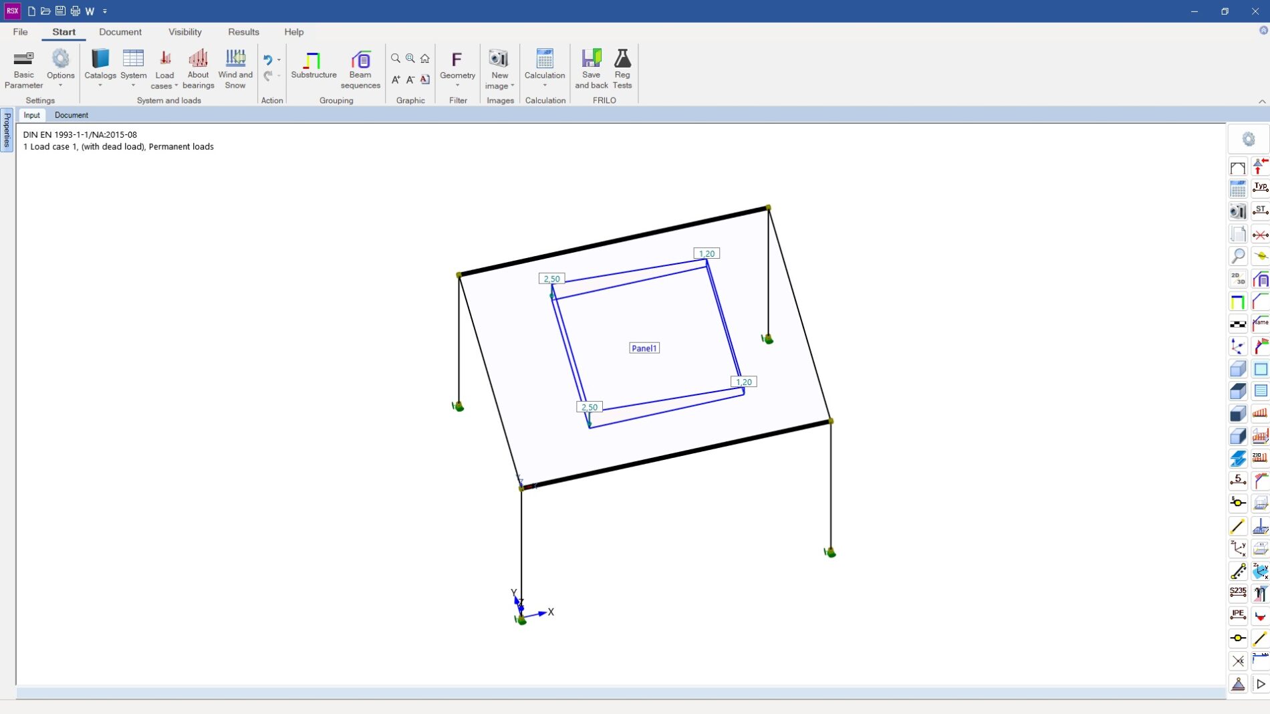This screenshot has width=1270, height=714.
Task: Click the redo arrow icon
Action: coord(268,76)
